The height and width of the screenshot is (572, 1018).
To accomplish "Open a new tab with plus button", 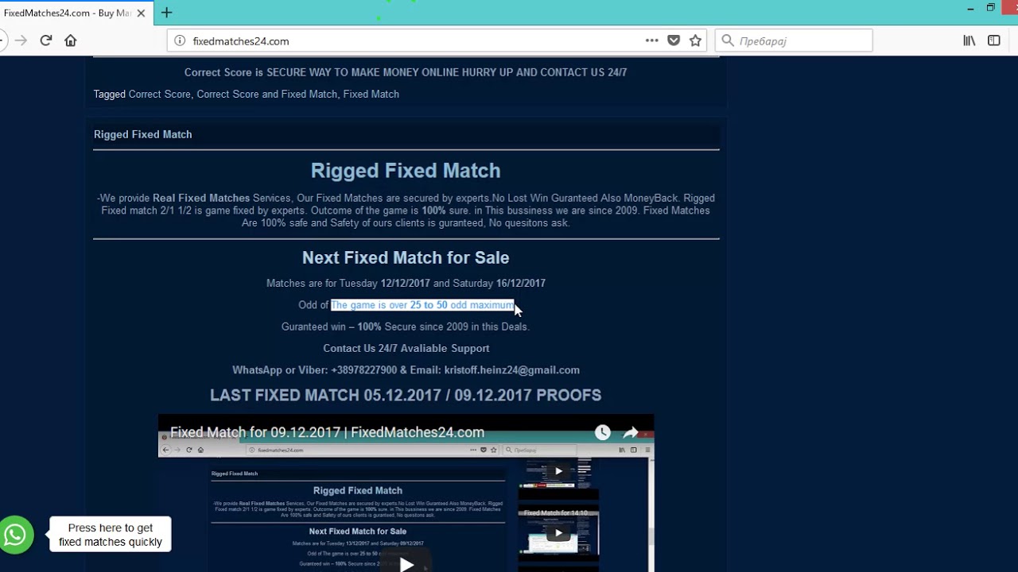I will tap(166, 13).
